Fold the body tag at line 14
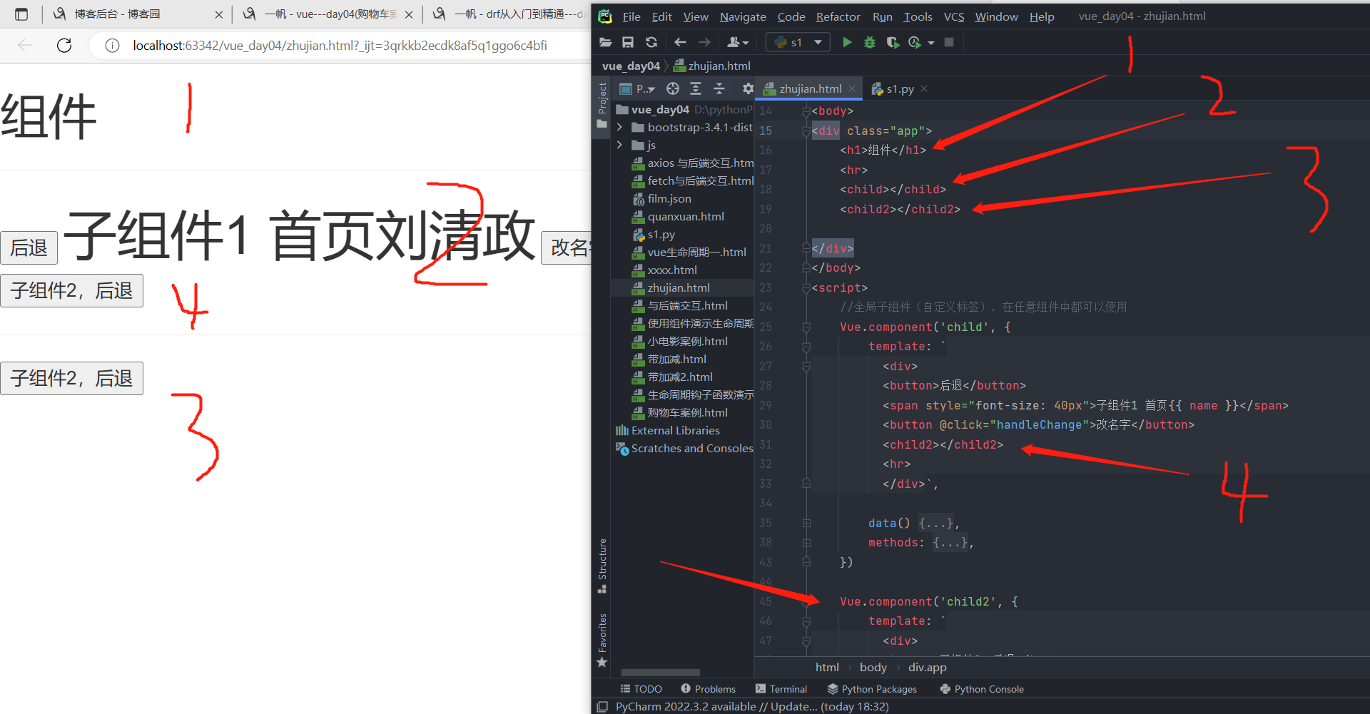The image size is (1370, 714). point(806,111)
